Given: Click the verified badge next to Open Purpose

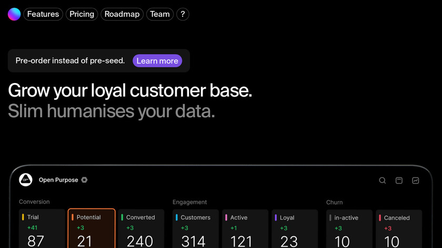Looking at the screenshot, I should (x=84, y=180).
